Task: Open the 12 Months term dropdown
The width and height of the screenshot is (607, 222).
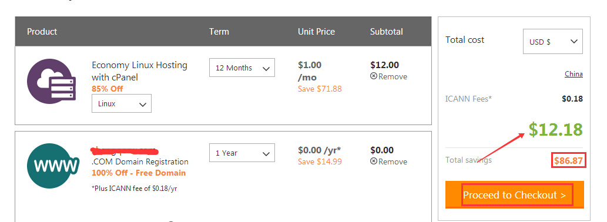Action: [242, 68]
